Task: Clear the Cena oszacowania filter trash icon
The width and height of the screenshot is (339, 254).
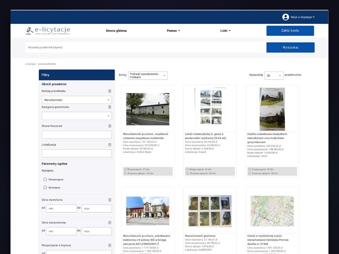Action: click(109, 223)
